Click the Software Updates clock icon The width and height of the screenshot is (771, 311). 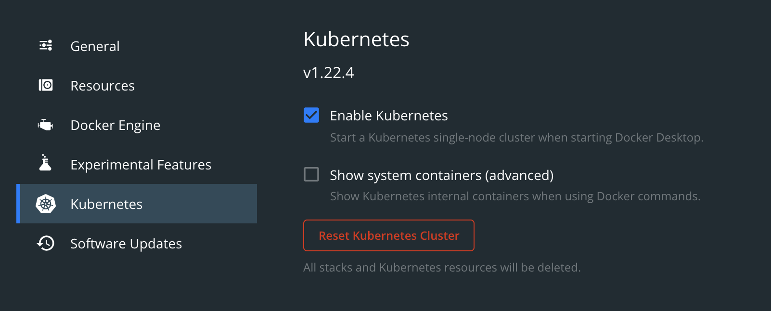(46, 243)
